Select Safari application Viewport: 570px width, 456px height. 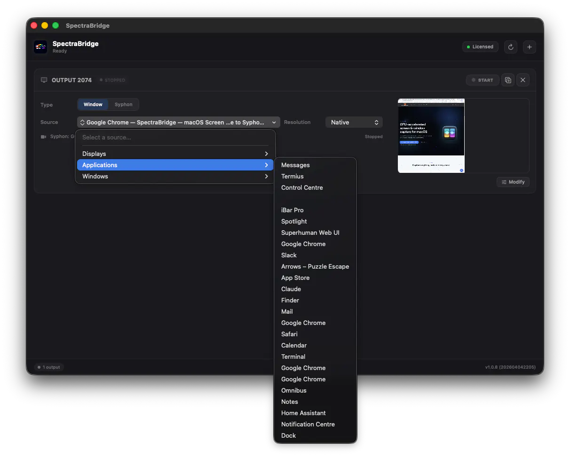click(x=315, y=334)
